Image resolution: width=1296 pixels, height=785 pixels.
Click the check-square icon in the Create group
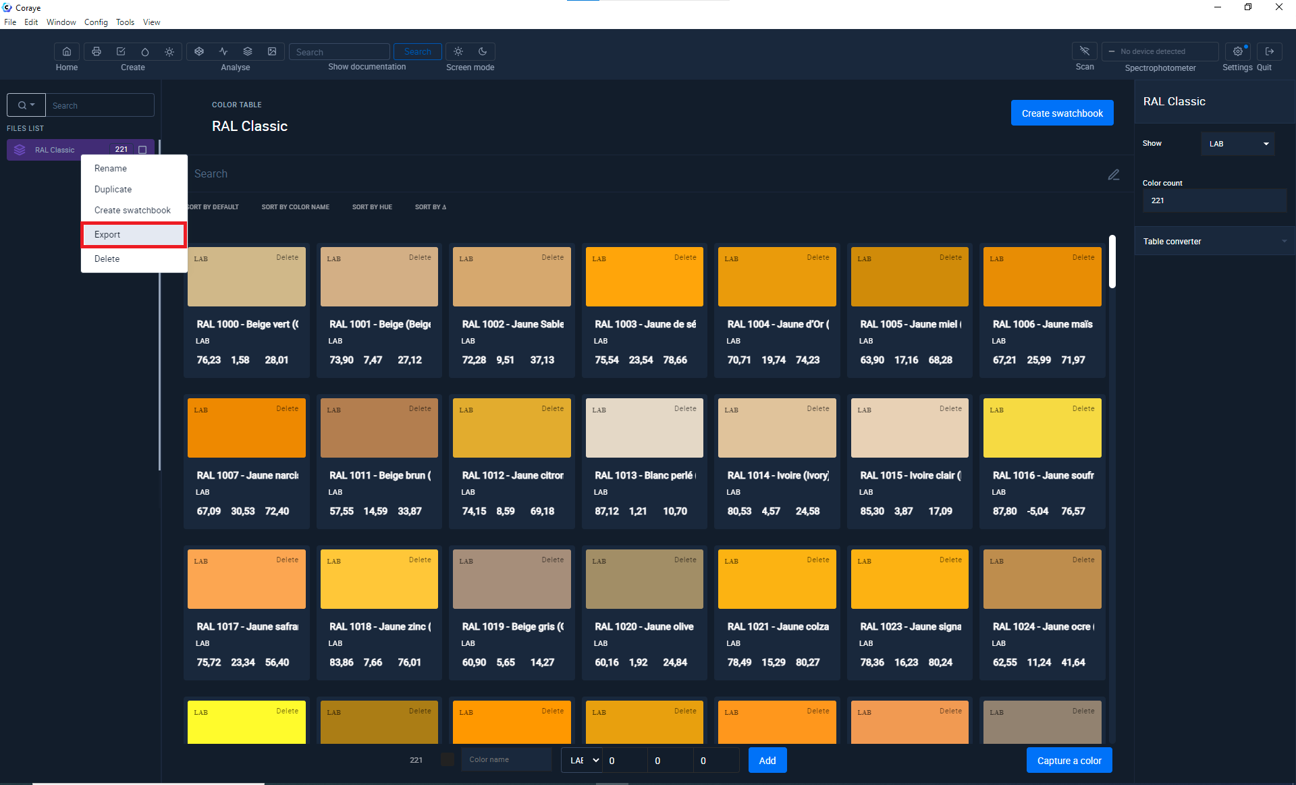pos(121,51)
